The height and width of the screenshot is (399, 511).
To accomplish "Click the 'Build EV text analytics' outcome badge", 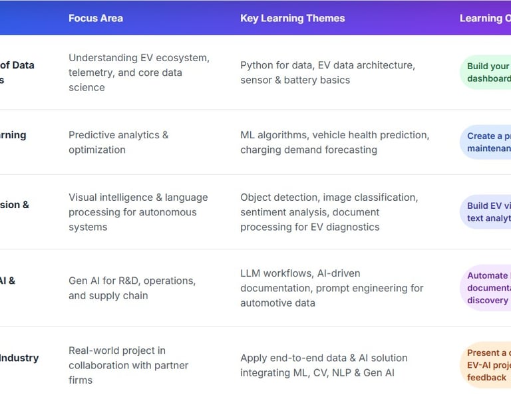I will point(486,211).
